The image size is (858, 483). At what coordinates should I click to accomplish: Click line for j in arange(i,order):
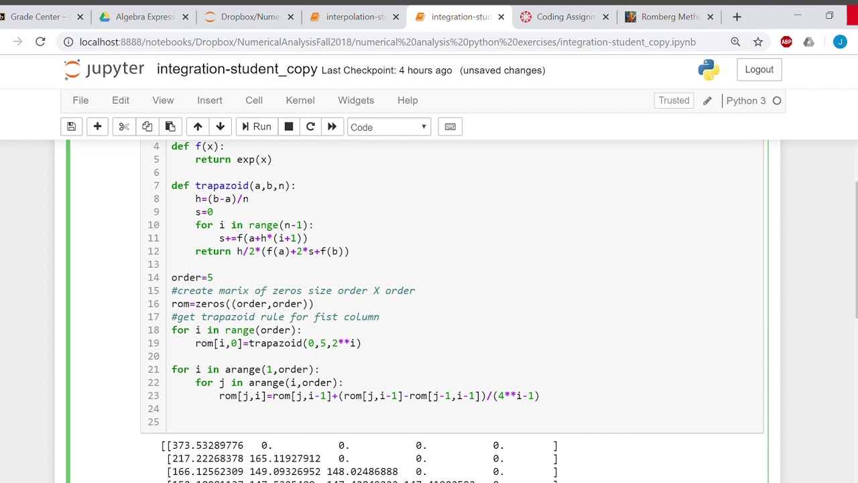pyautogui.click(x=269, y=382)
